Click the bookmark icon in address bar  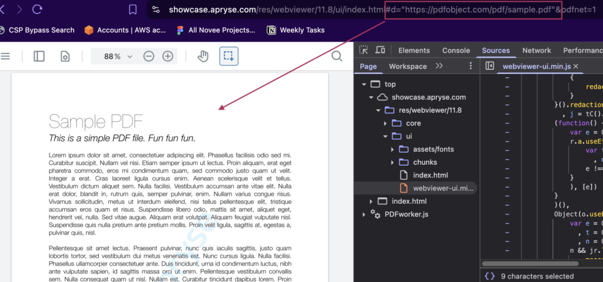(x=132, y=9)
